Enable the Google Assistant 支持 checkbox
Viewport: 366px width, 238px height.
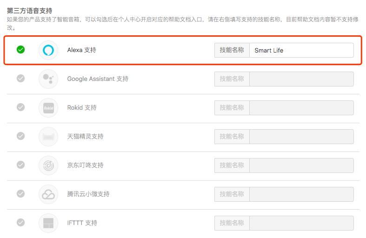pos(21,79)
